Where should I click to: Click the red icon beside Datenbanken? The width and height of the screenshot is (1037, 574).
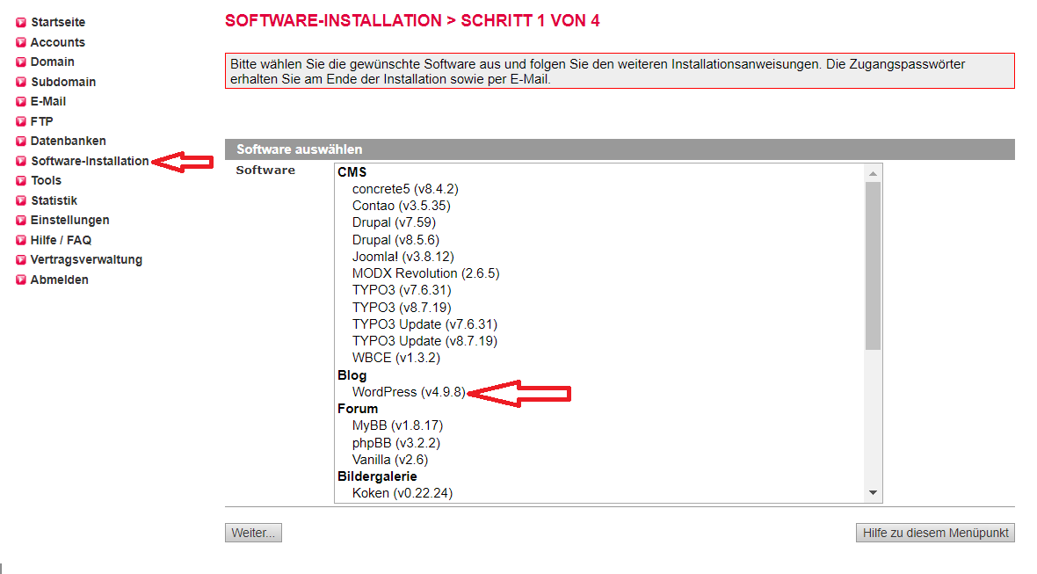pyautogui.click(x=21, y=142)
